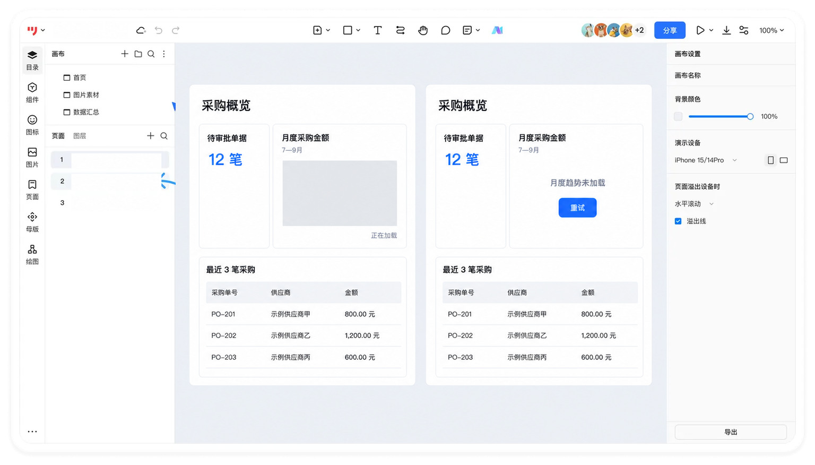
Task: Select the comment bubble tool
Action: tap(446, 30)
